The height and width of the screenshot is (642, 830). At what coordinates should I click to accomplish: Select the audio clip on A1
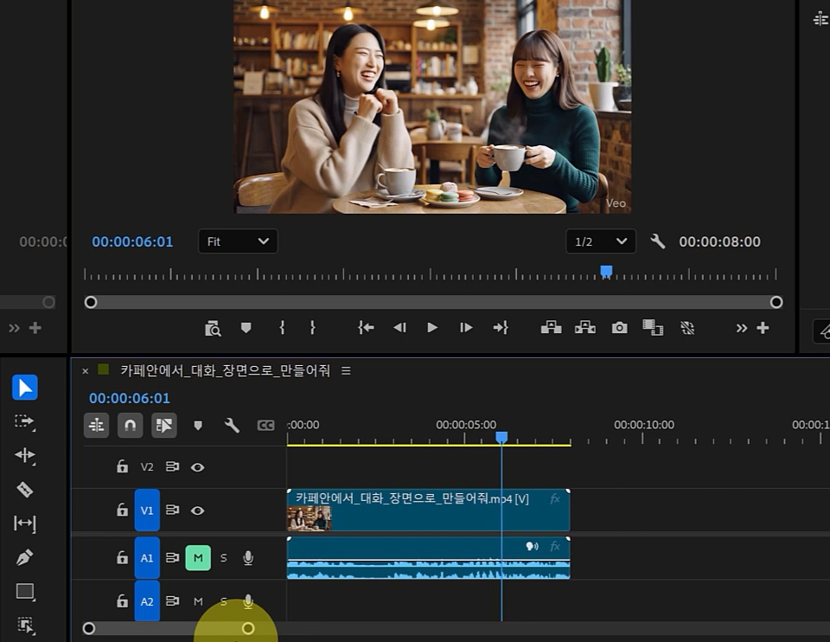point(428,558)
